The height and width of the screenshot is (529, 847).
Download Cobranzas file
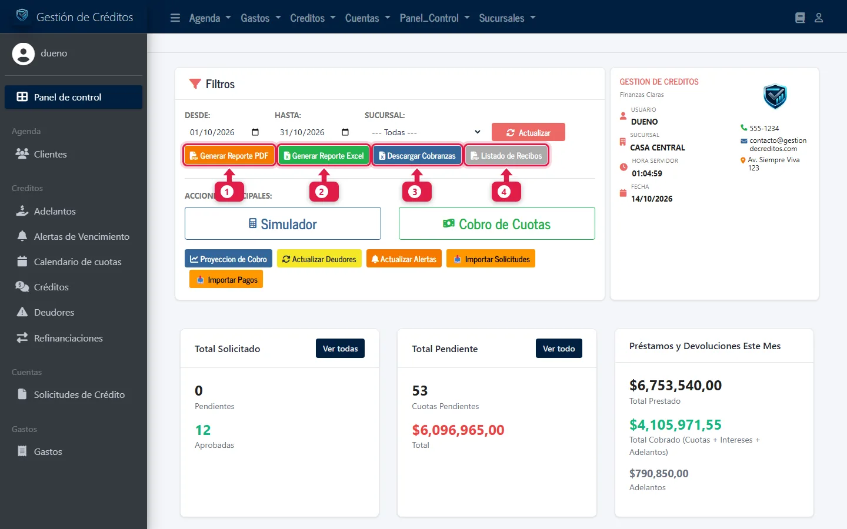click(417, 156)
